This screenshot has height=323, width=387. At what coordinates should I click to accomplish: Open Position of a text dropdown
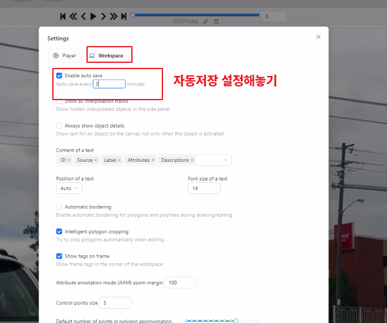pos(69,189)
